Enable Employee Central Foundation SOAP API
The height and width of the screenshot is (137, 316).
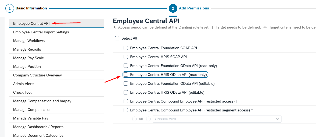[126, 48]
